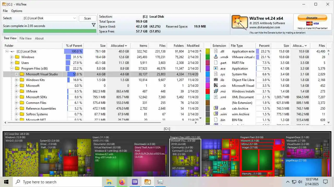Expand the Microsoft Visual Studio node
334x187 pixels.
(x=16, y=74)
